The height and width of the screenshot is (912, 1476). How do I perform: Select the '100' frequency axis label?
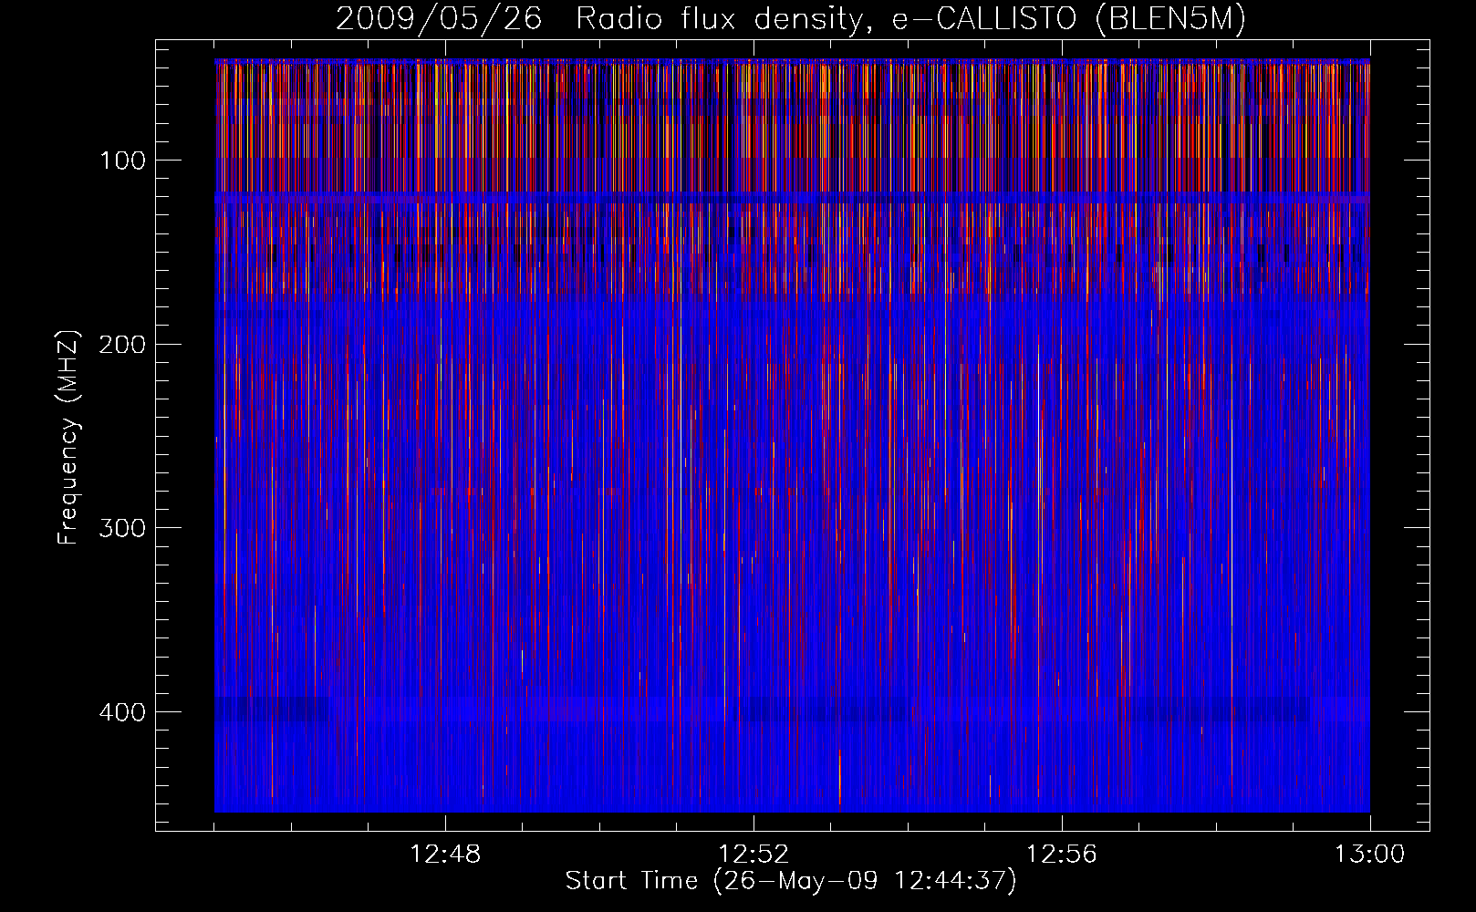(123, 161)
